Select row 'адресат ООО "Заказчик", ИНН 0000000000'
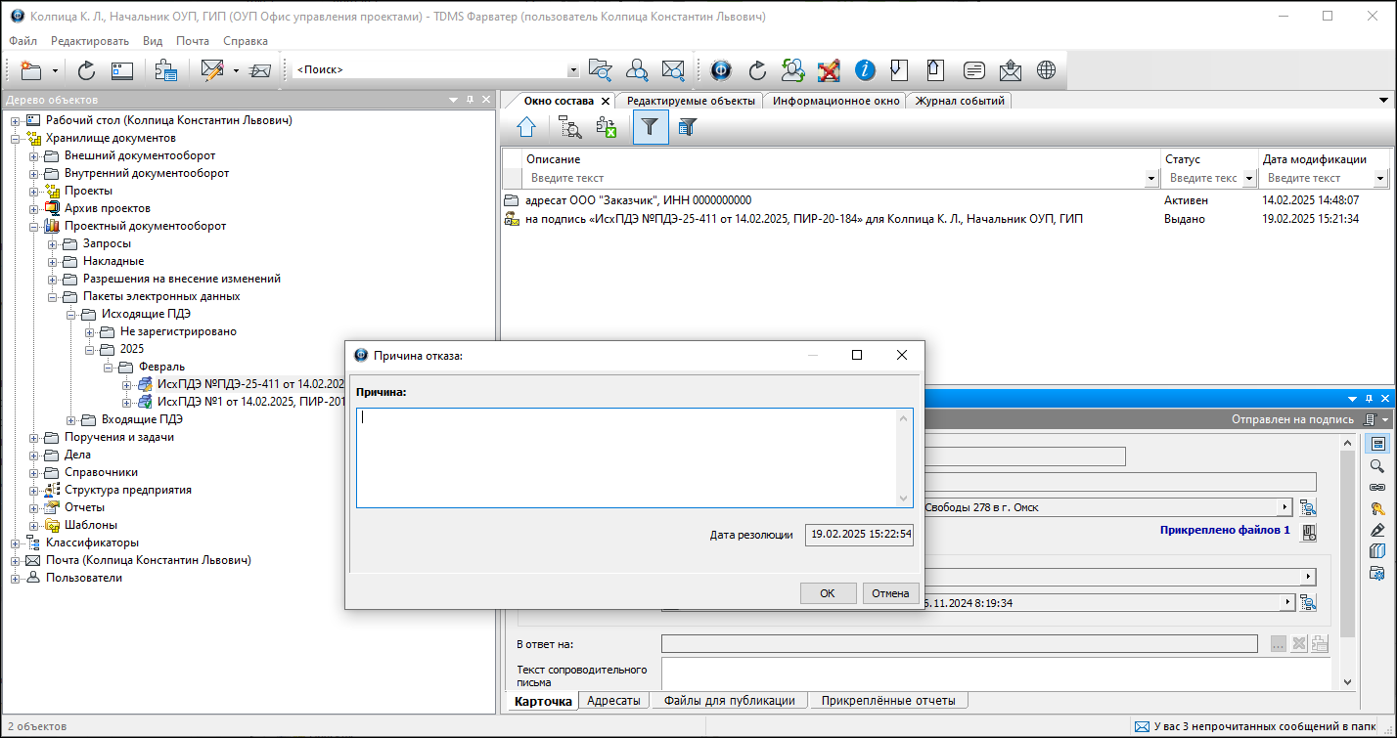The height and width of the screenshot is (738, 1397). pos(638,200)
